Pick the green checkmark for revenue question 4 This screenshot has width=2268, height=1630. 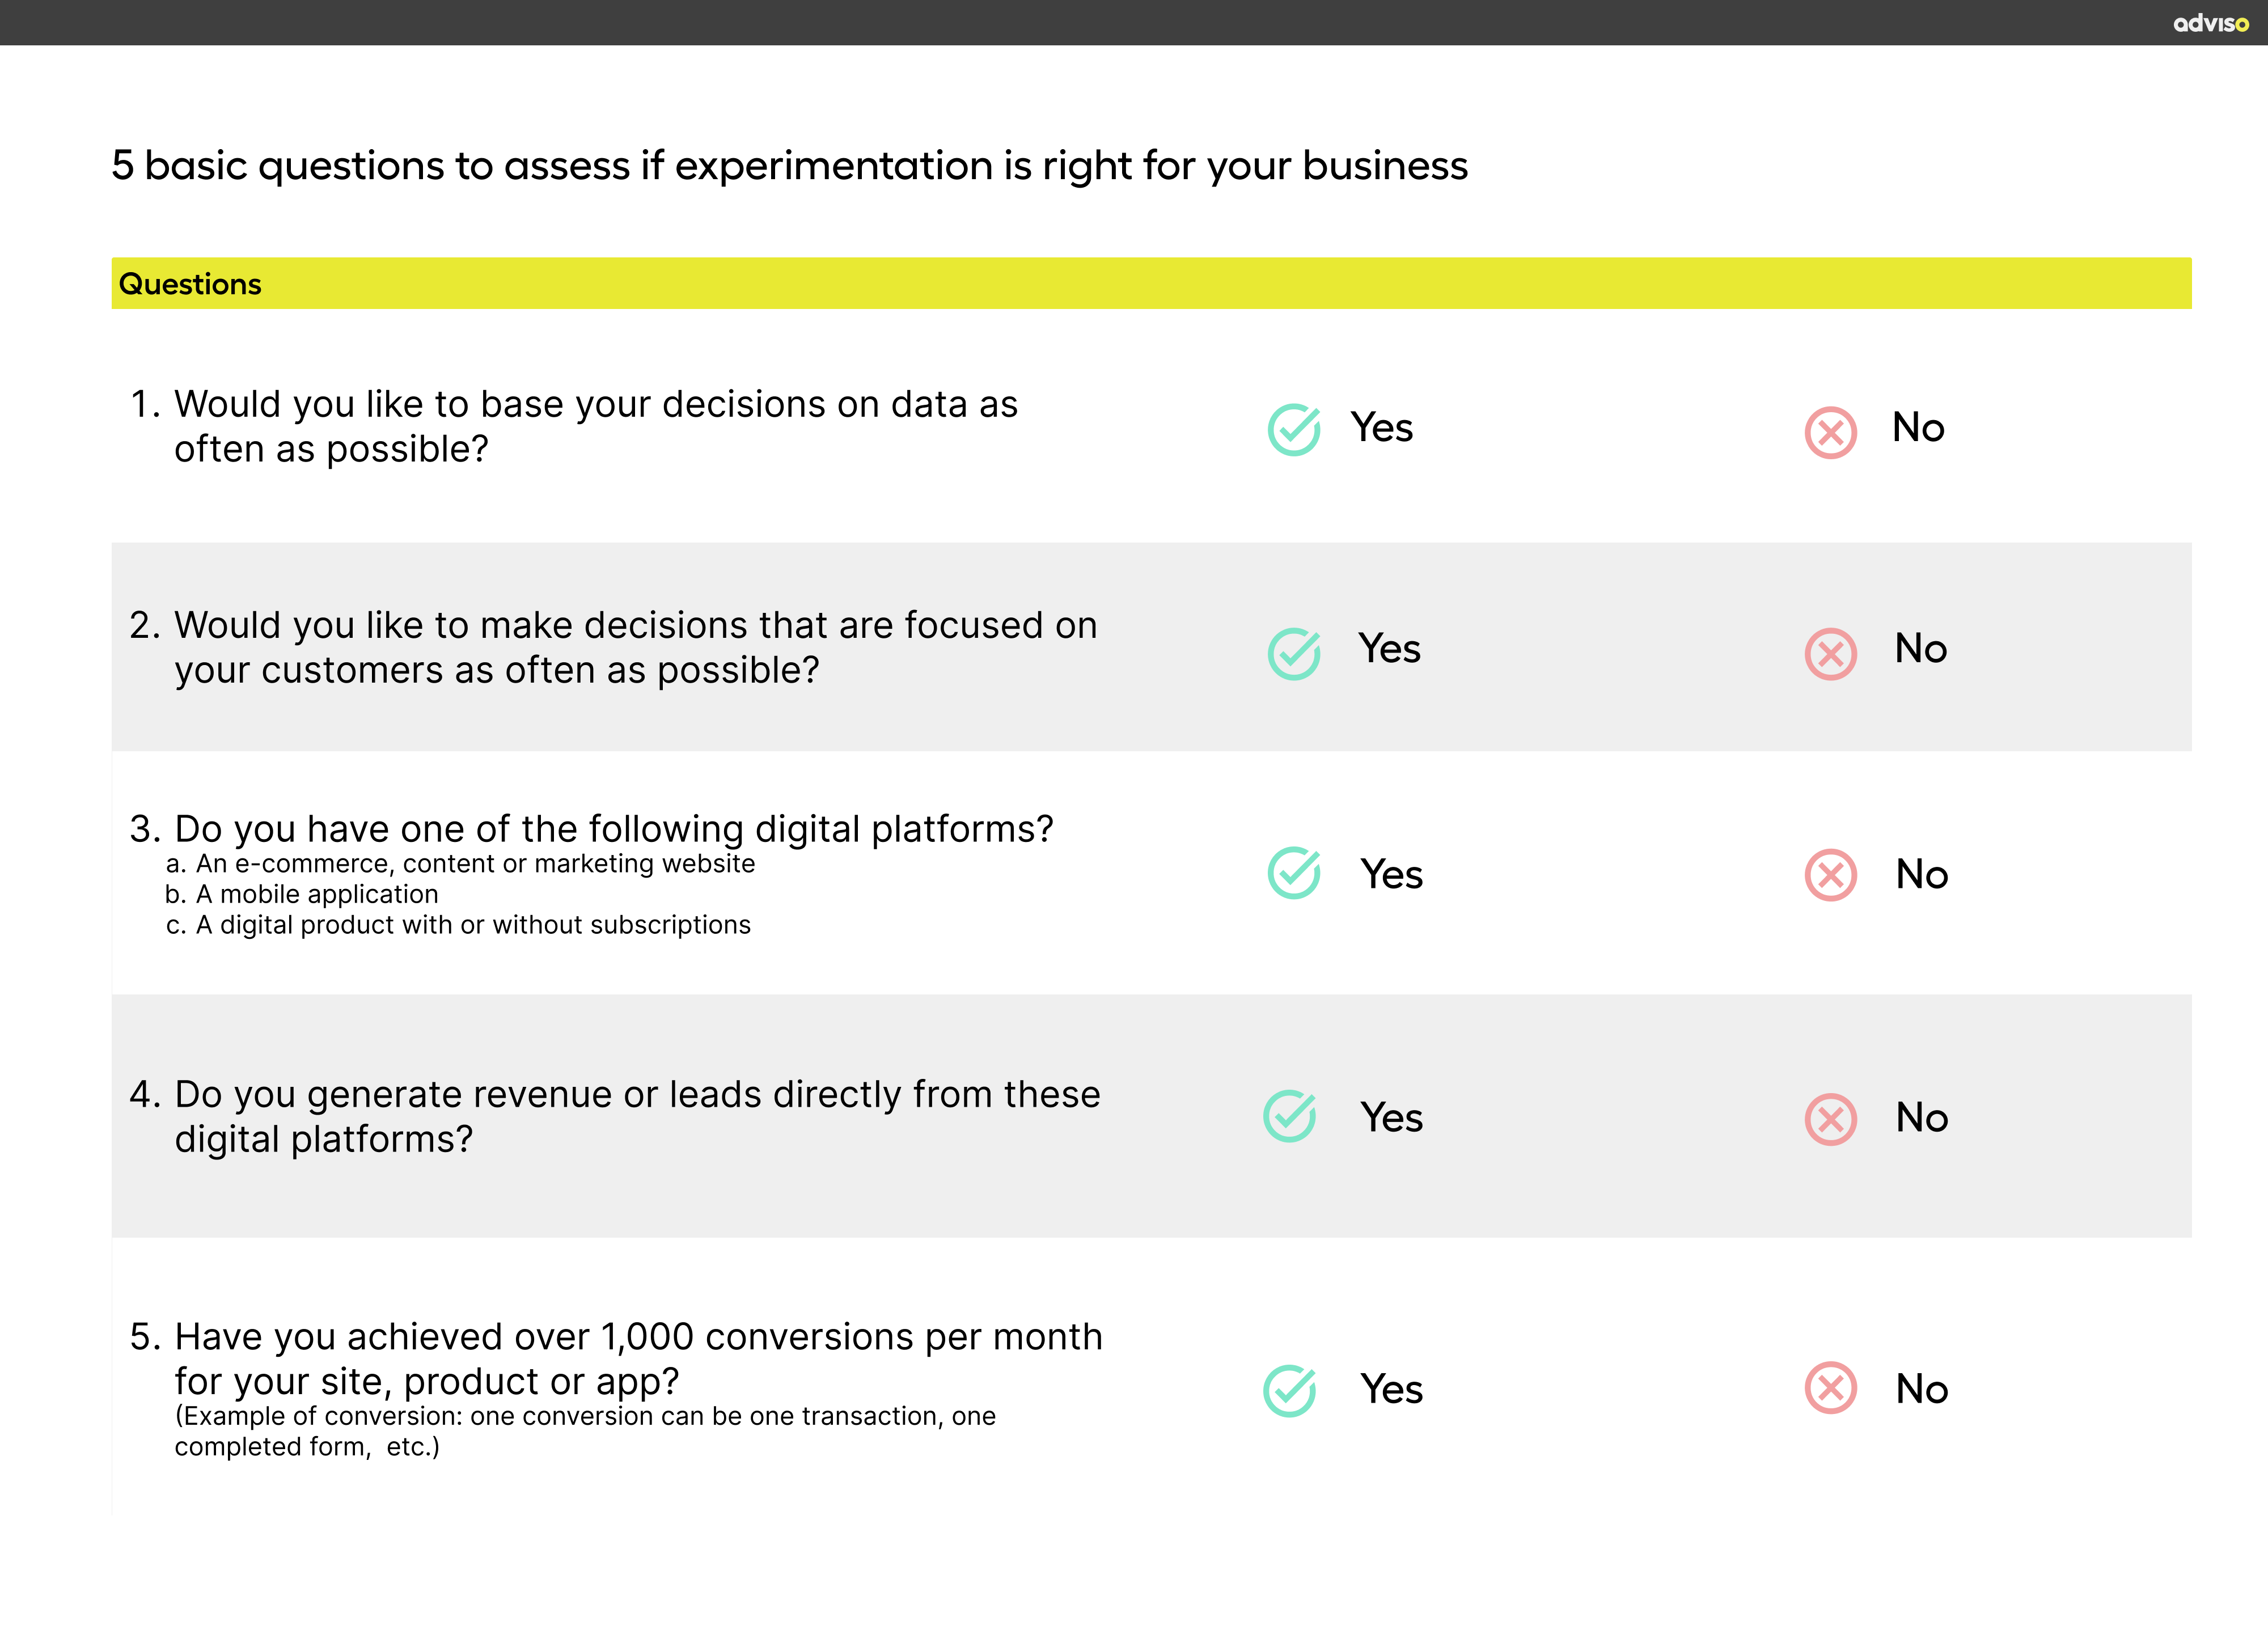click(x=1290, y=1116)
